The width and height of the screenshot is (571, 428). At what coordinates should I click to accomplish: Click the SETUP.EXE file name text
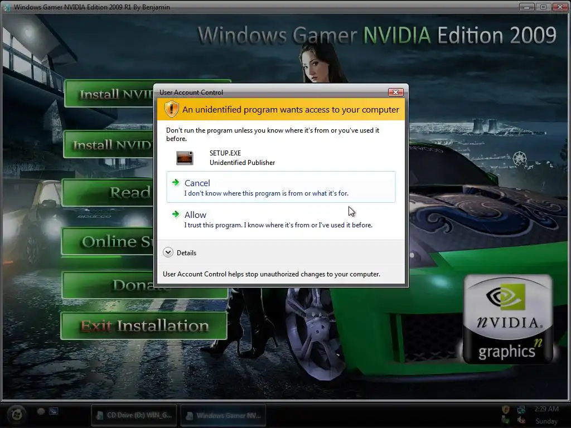pos(225,153)
